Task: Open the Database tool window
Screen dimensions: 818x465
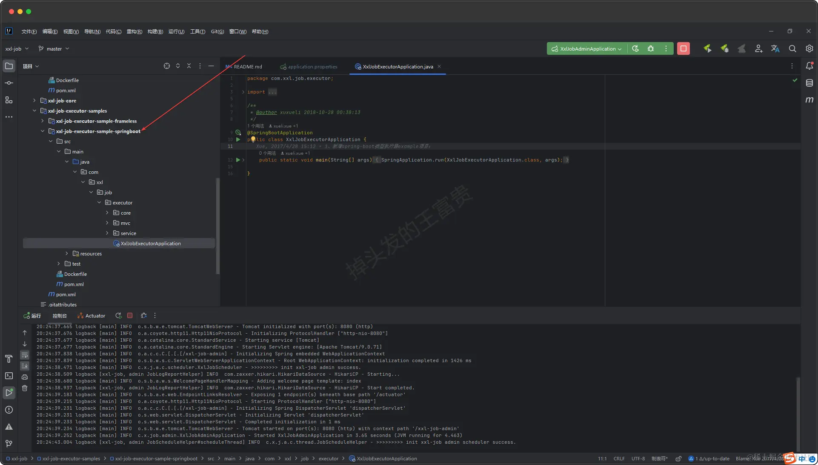Action: click(809, 83)
